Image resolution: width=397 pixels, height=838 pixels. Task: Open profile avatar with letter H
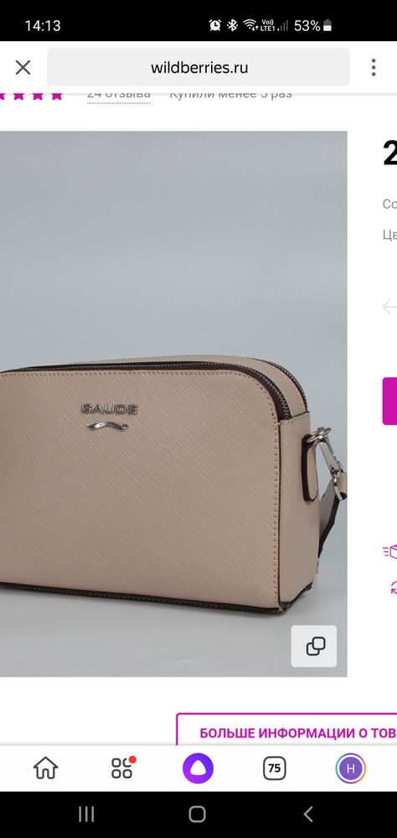[350, 768]
